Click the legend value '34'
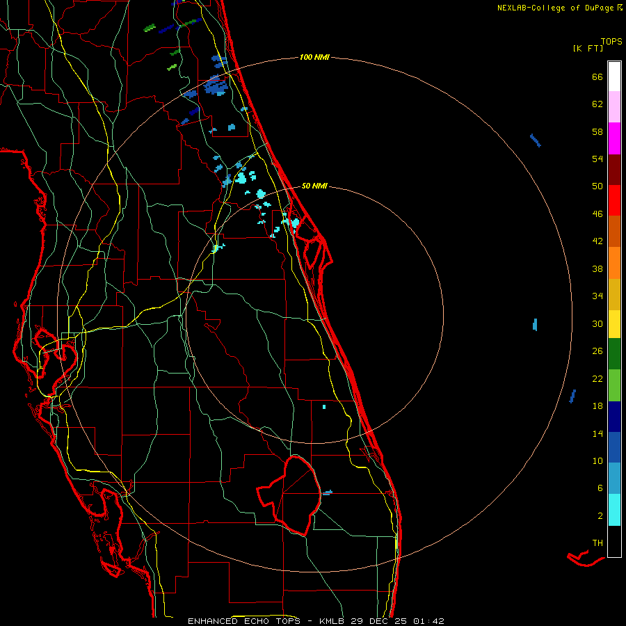This screenshot has width=626, height=626. (597, 296)
